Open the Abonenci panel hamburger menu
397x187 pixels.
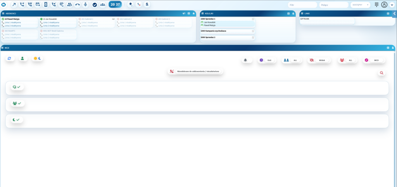pyautogui.click(x=3, y=13)
